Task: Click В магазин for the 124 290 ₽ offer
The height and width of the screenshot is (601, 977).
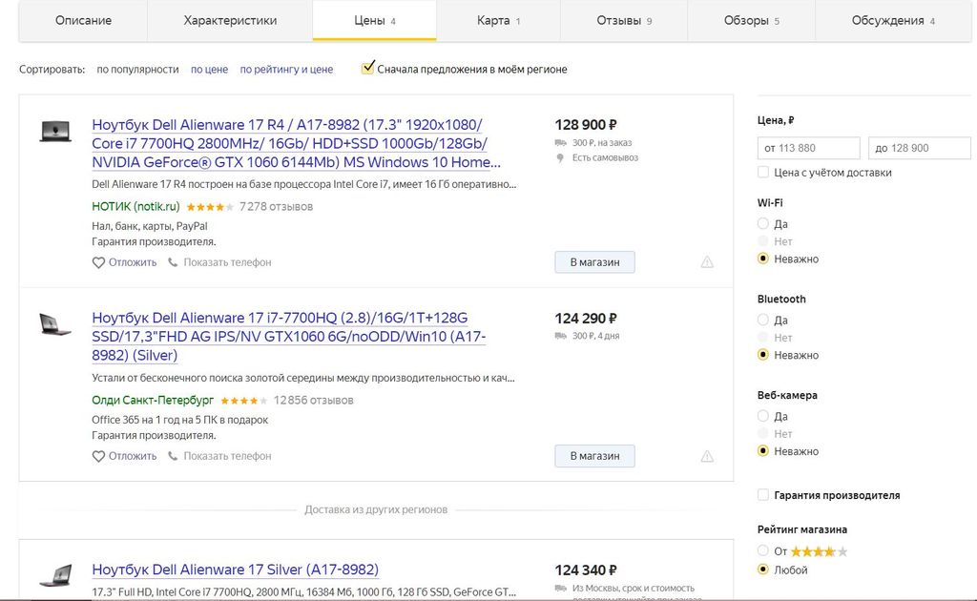Action: 595,456
